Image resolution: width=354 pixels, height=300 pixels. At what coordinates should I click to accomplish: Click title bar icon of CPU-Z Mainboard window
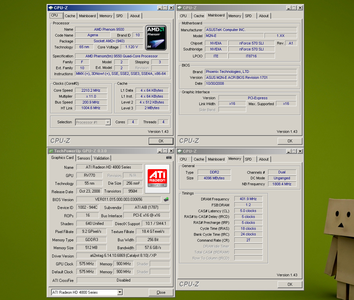tap(180, 8)
